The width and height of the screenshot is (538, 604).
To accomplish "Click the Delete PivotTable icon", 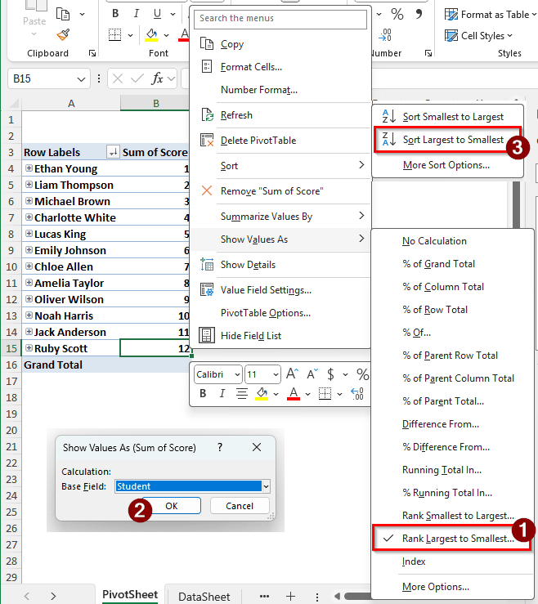I will point(206,141).
